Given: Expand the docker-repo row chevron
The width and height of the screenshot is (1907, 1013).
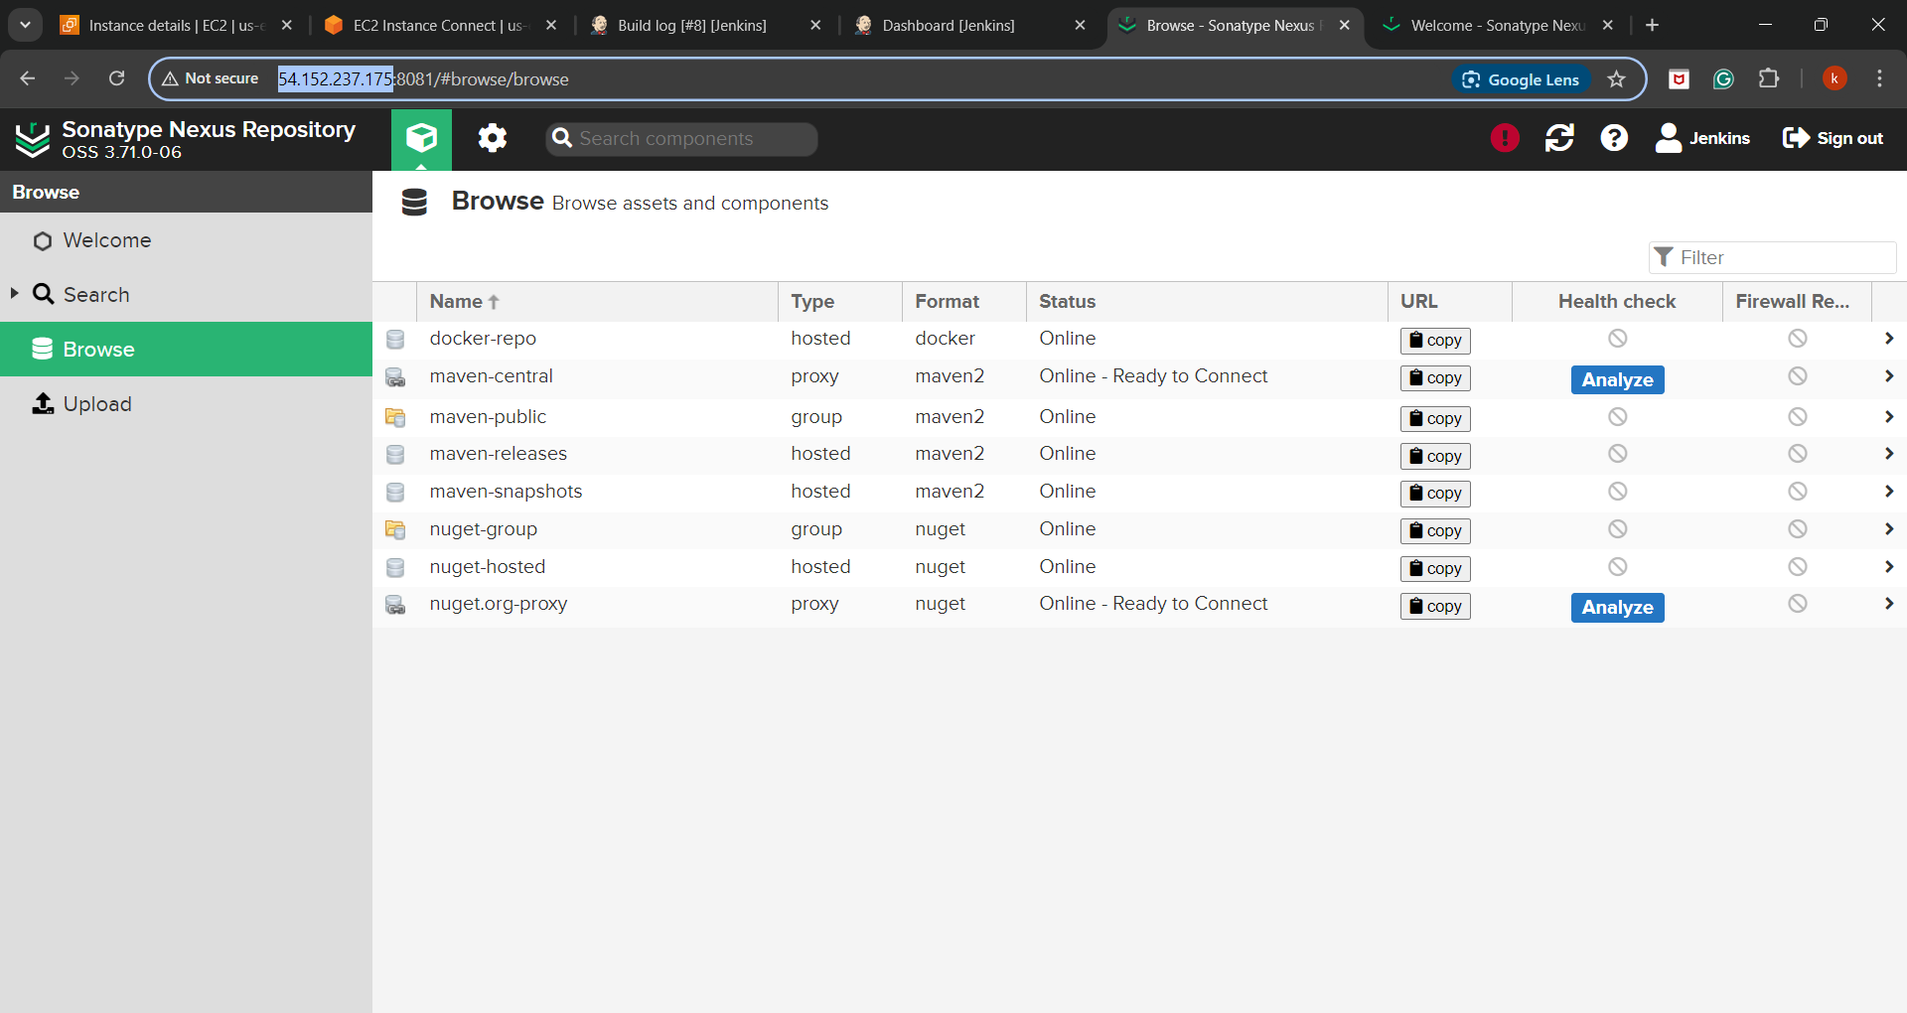Looking at the screenshot, I should (x=1888, y=339).
